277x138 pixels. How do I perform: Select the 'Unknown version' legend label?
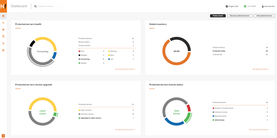(x=87, y=114)
